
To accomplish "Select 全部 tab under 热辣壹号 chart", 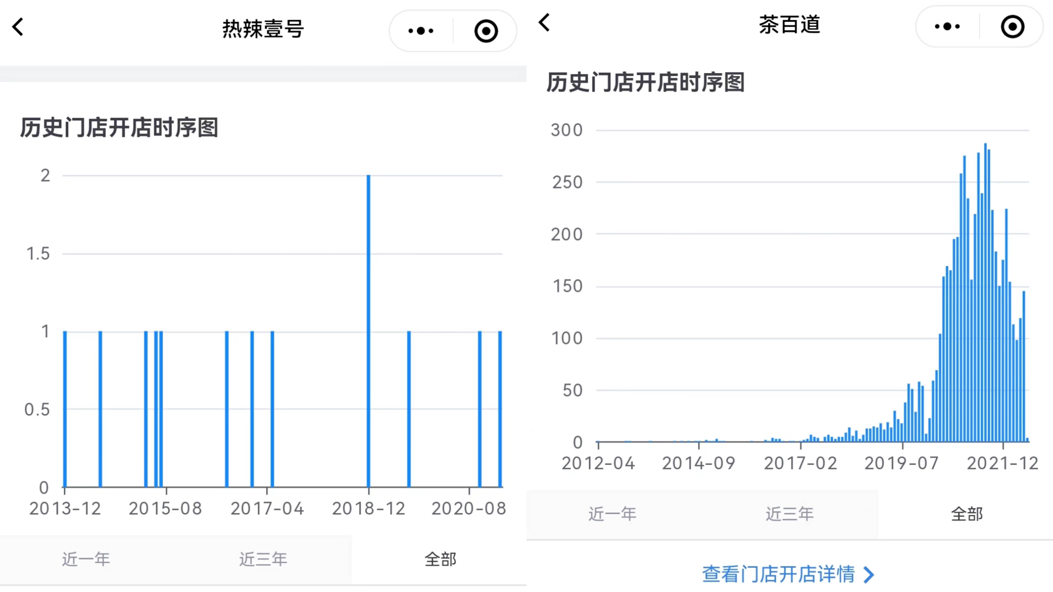I will 440,559.
